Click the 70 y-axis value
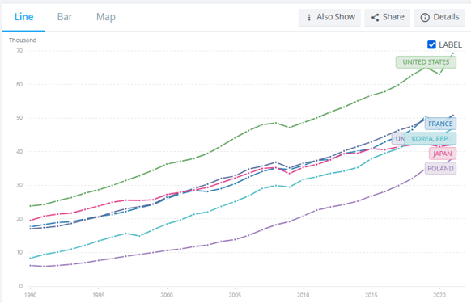The width and height of the screenshot is (471, 303). (19, 51)
